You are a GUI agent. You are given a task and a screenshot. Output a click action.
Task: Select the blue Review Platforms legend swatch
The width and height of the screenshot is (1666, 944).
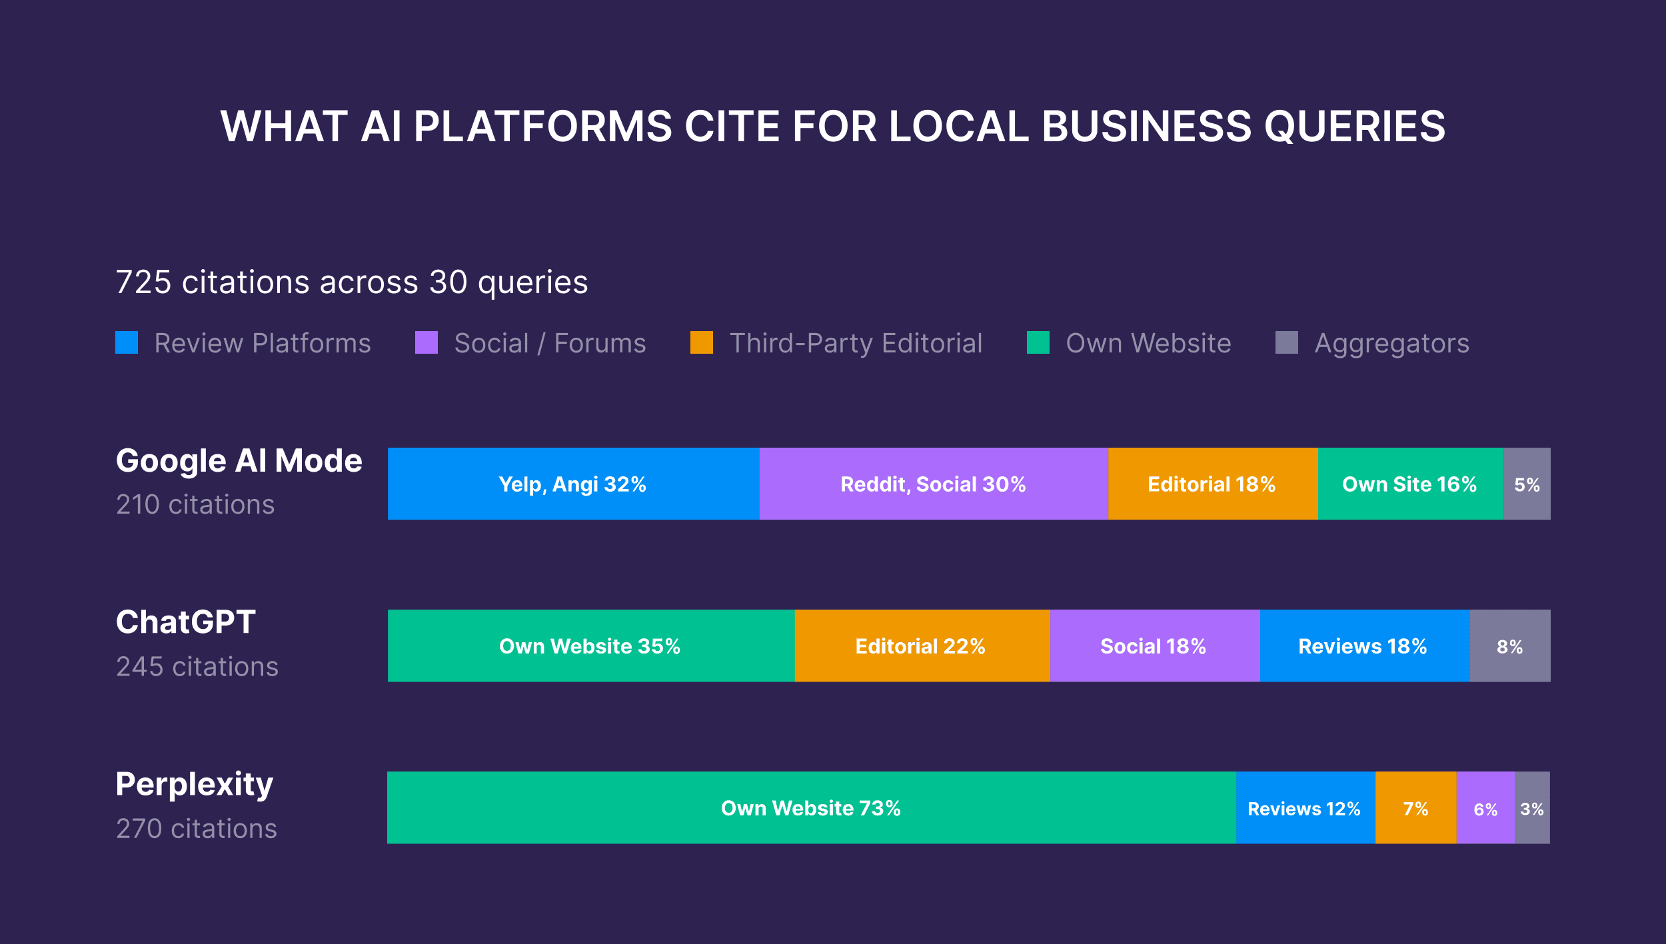[127, 342]
